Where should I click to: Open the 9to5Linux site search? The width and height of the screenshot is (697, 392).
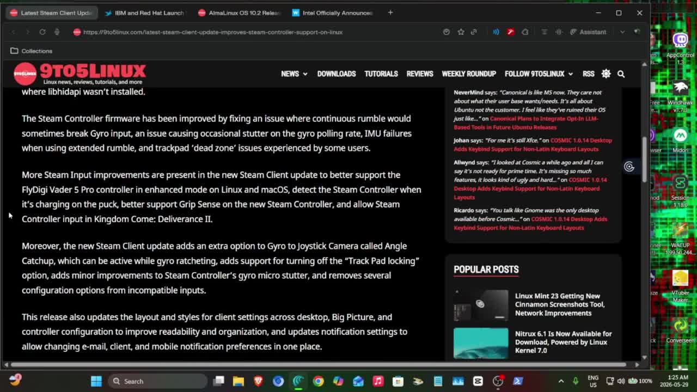click(x=621, y=73)
